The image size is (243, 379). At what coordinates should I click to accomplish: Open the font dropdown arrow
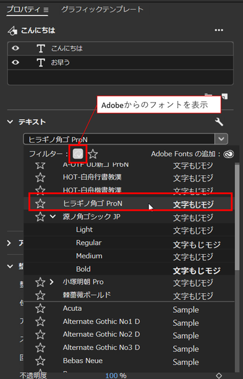pyautogui.click(x=221, y=139)
